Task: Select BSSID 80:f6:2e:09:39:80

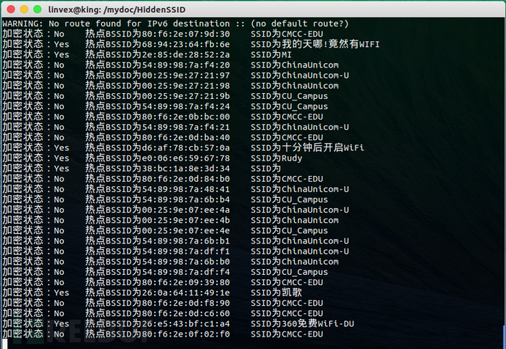Action: [x=186, y=282]
